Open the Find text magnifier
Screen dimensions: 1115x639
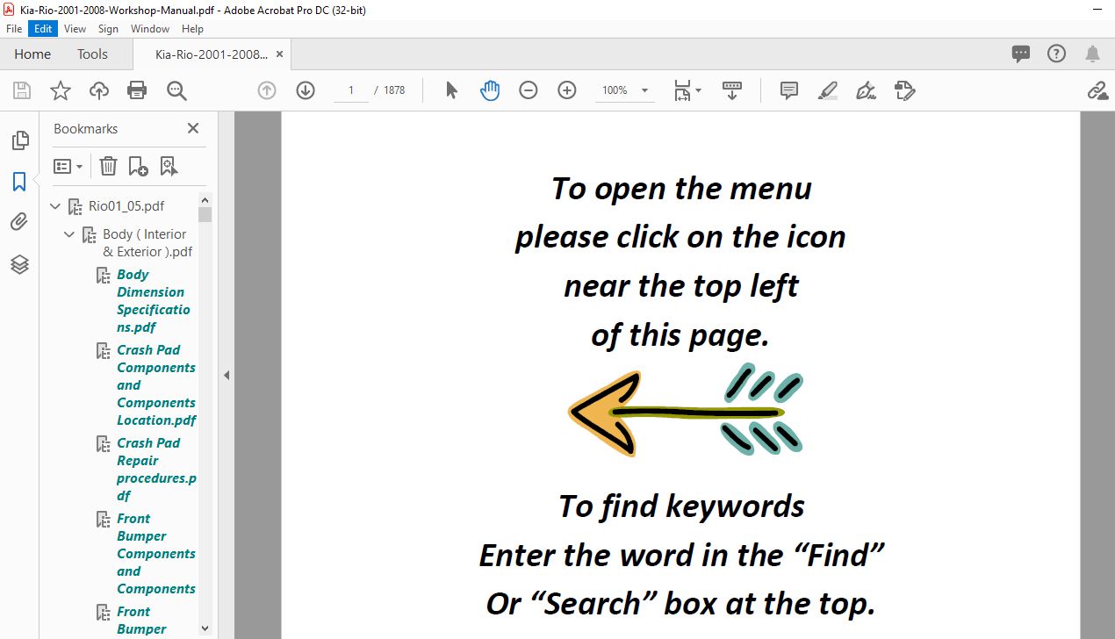click(176, 90)
